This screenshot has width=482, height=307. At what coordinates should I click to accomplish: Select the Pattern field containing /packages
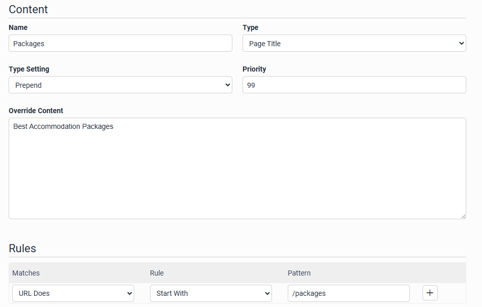pos(348,293)
